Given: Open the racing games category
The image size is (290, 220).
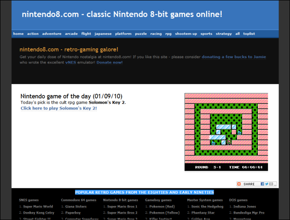Looking at the screenshot, I should point(156,34).
